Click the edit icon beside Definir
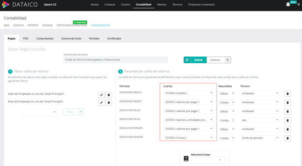 pyautogui.click(x=187, y=60)
